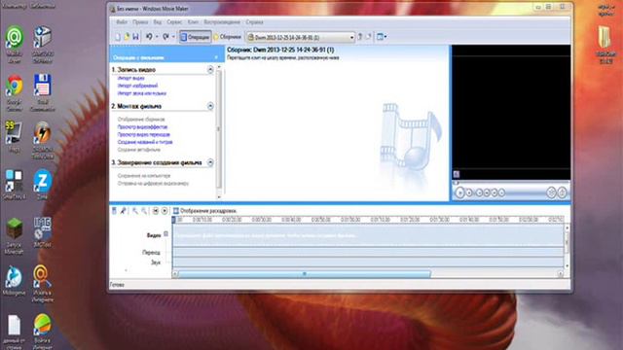The image size is (623, 350).
Task: Click the Up One Level icon
Action: click(x=360, y=37)
